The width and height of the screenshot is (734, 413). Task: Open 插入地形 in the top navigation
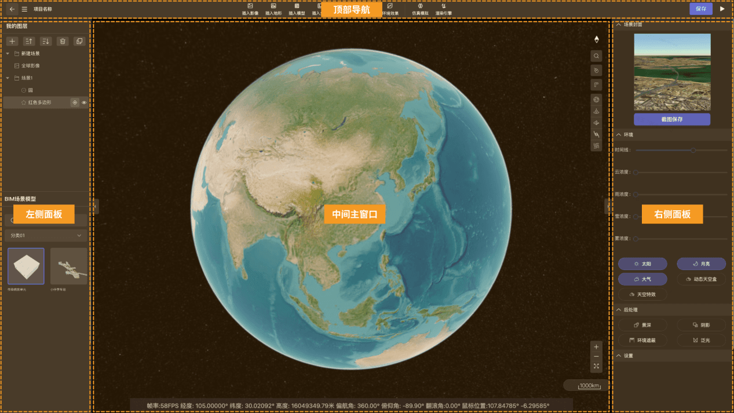click(273, 9)
